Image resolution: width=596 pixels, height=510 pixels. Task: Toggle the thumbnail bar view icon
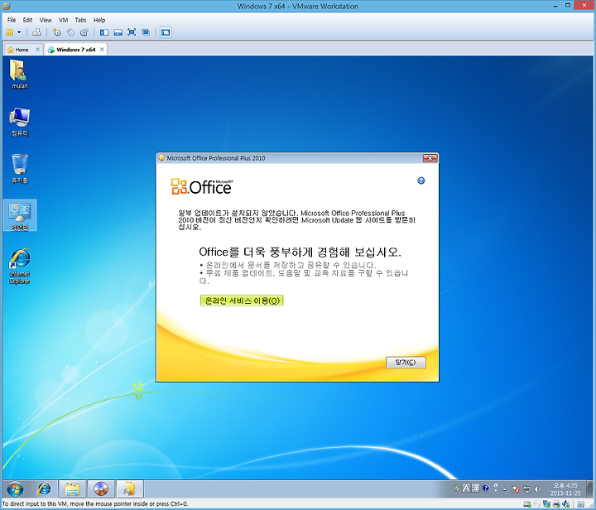pos(118,32)
